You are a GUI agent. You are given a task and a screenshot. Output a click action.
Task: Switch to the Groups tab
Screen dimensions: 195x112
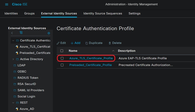coord(29,13)
